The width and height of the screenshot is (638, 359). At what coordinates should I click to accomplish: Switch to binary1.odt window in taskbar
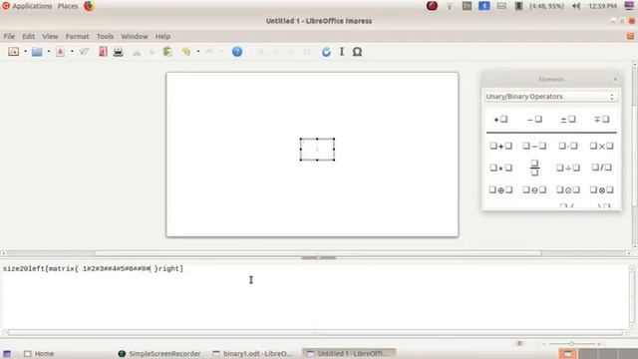pyautogui.click(x=253, y=353)
